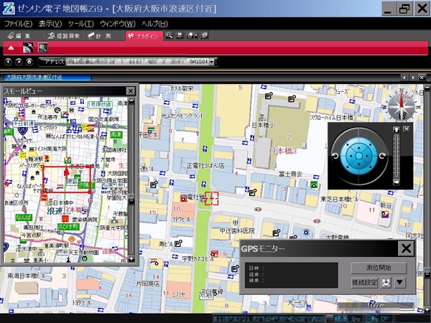Rotate the map counterclockwise on the control pad
This screenshot has width=431, height=323.
click(335, 156)
